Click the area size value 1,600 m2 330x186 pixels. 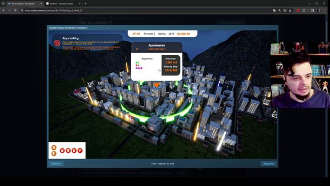point(171,63)
